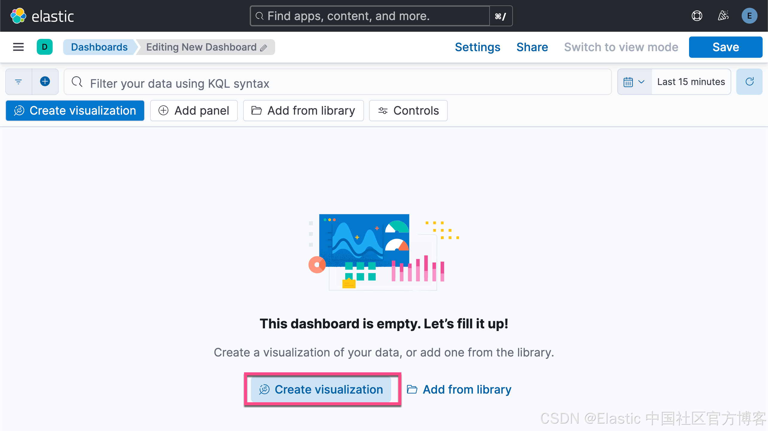Go to Dashboards breadcrumb
This screenshot has width=768, height=431.
(x=99, y=47)
